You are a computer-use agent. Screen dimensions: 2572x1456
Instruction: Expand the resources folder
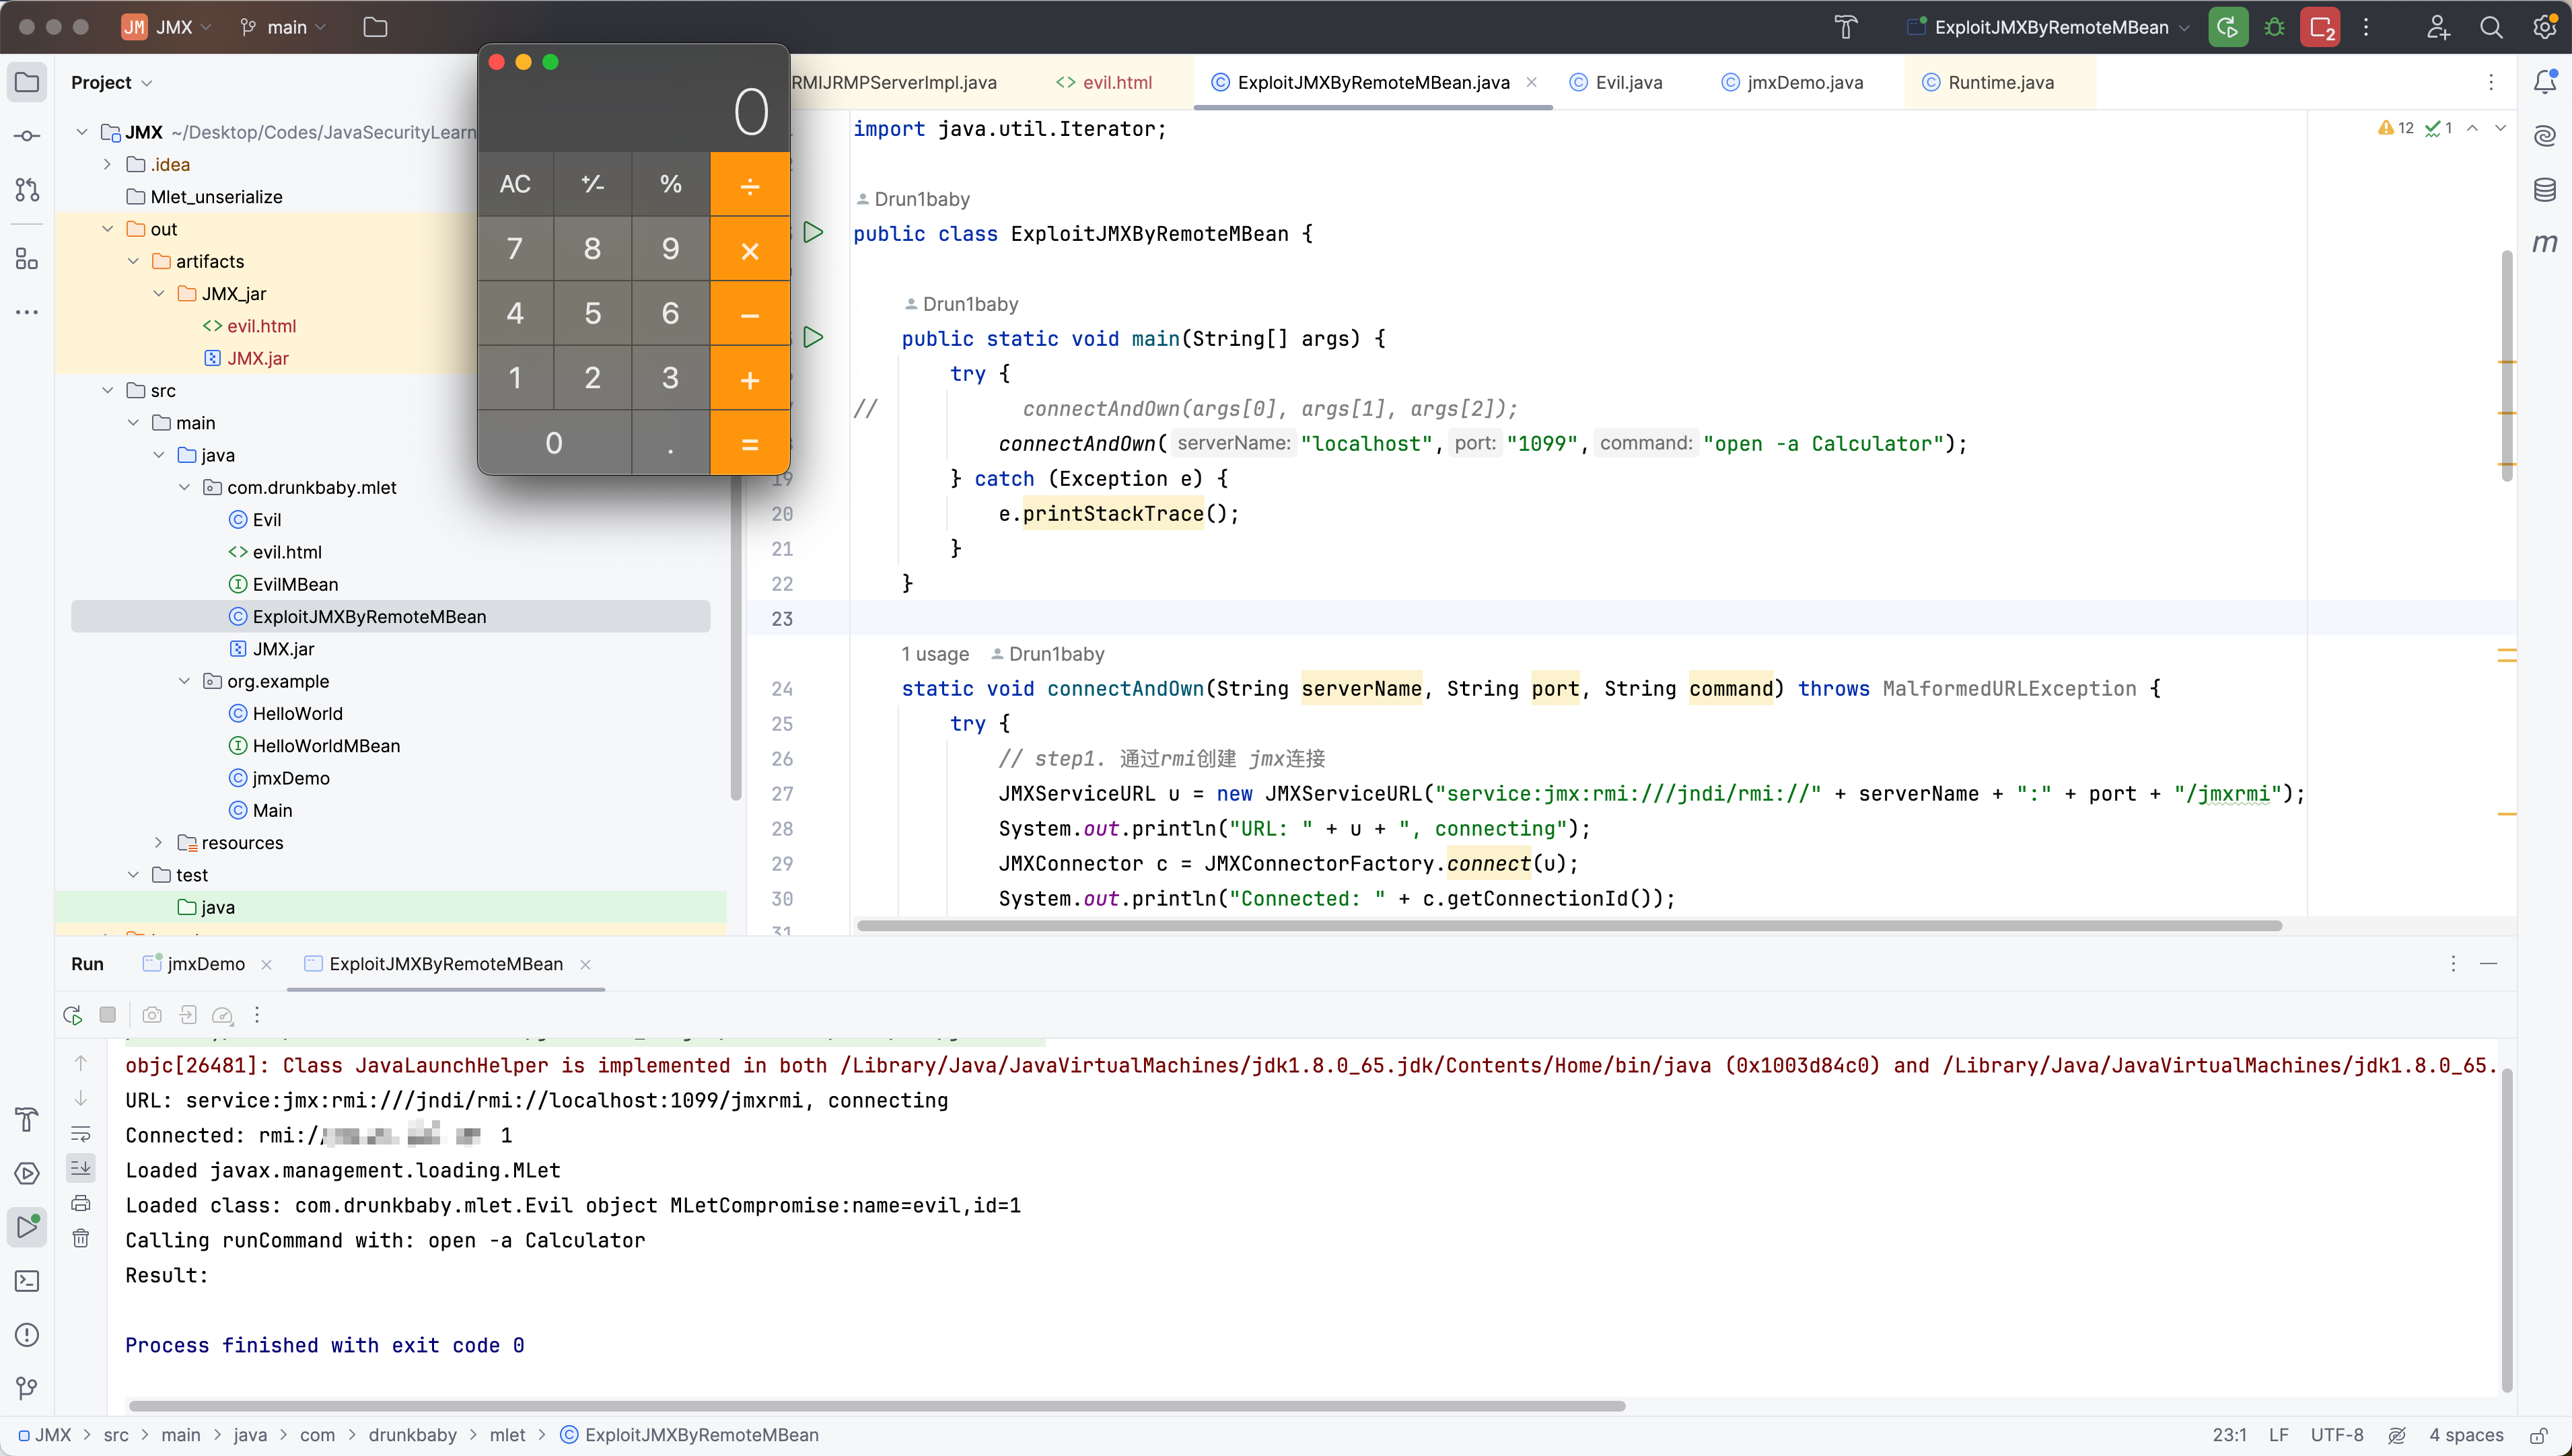click(x=158, y=843)
